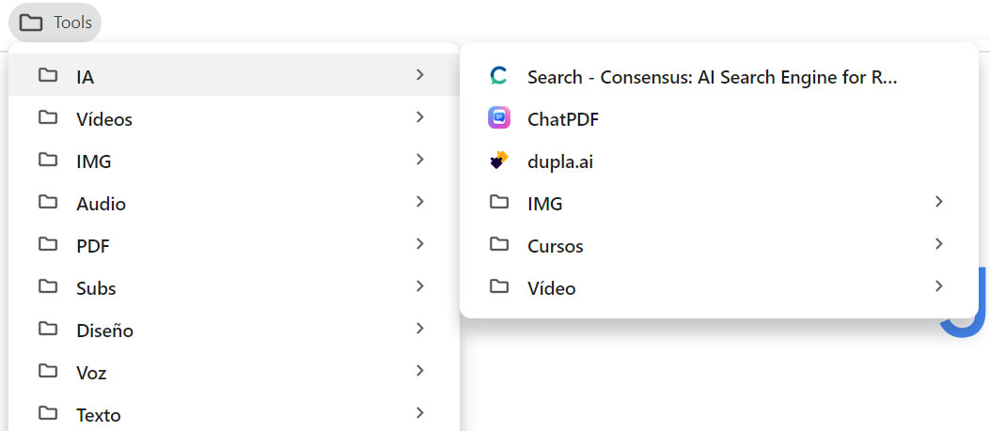Open the Subs bookmarks folder
990x431 pixels.
pos(233,286)
